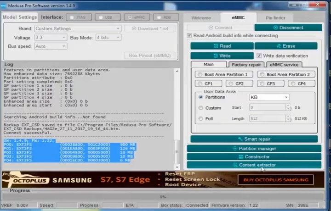This screenshot has height=211, width=331.
Task: Open the Voltage dropdown
Action: [51, 38]
